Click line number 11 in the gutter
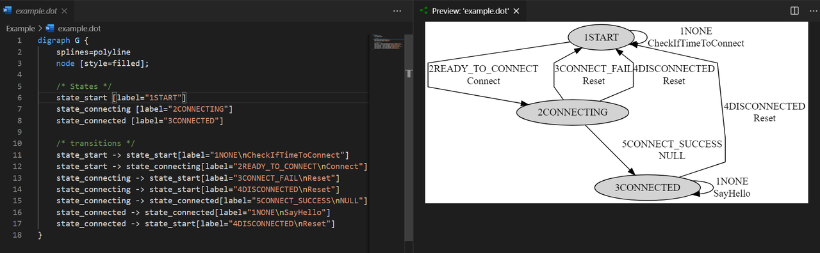The image size is (820, 253). pos(18,155)
